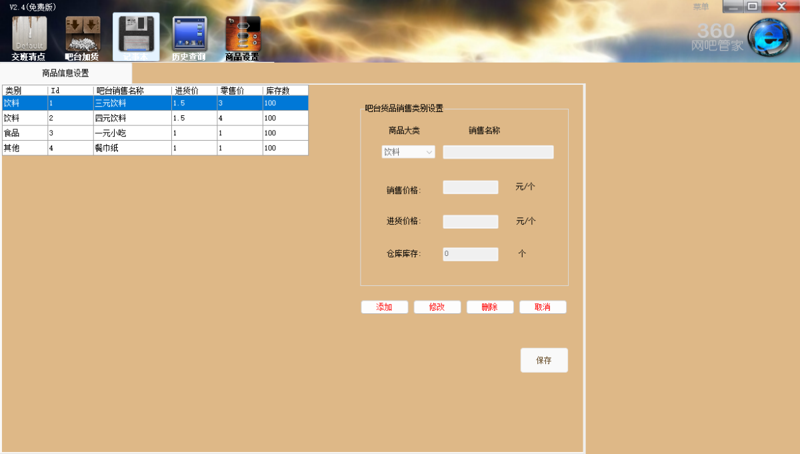Switch to the 商品信息设置 tab
Image resolution: width=800 pixels, height=454 pixels.
pos(65,73)
